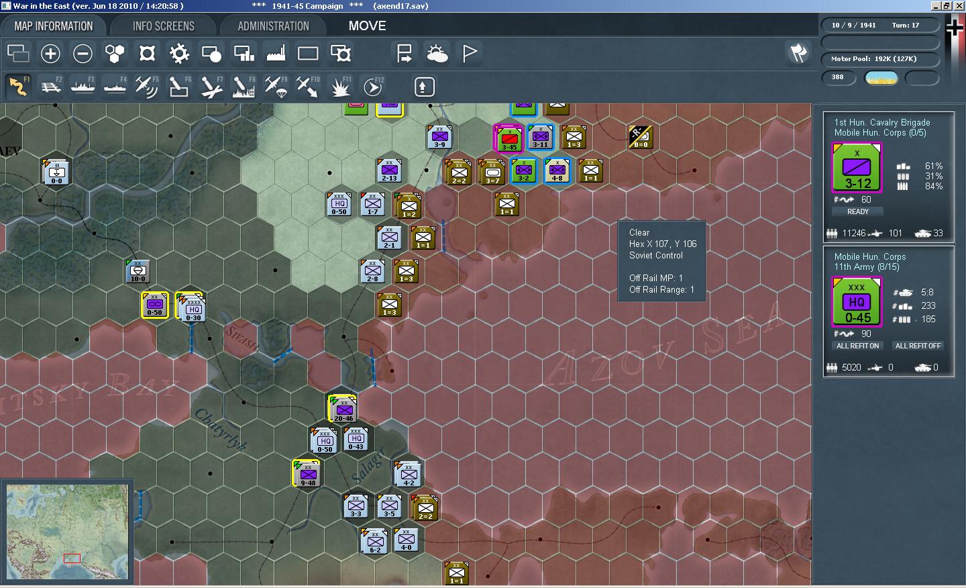The height and width of the screenshot is (588, 966).
Task: Click the up-arrow icon in toolbar
Action: point(425,87)
